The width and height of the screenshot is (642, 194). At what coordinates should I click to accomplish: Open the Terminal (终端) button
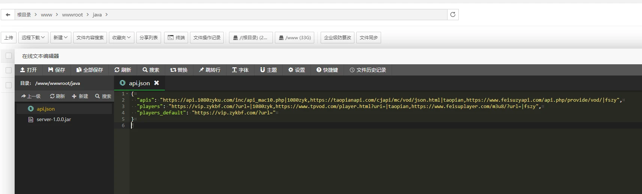click(x=176, y=37)
